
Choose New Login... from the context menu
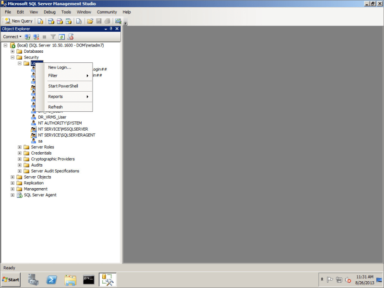(60, 68)
